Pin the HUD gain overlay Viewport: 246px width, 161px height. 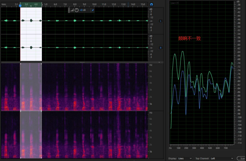click(x=93, y=10)
